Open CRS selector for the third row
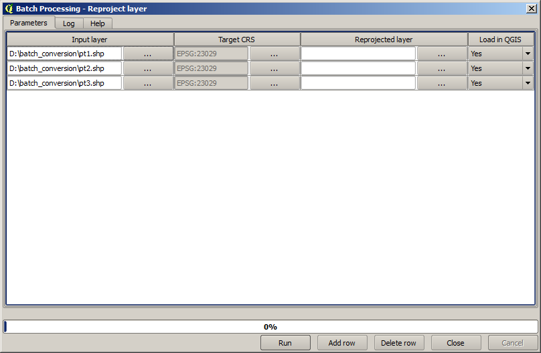Screen dimensions: 541x353 pyautogui.click(x=274, y=83)
